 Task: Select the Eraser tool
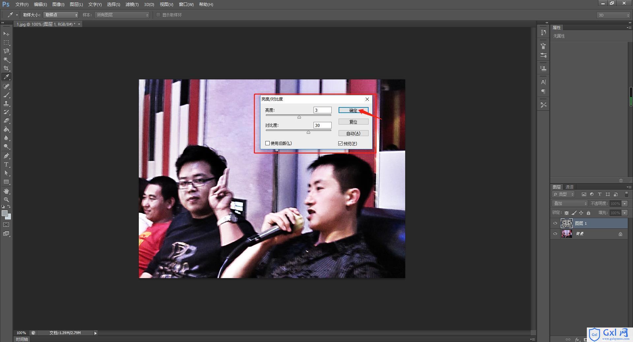(x=6, y=121)
